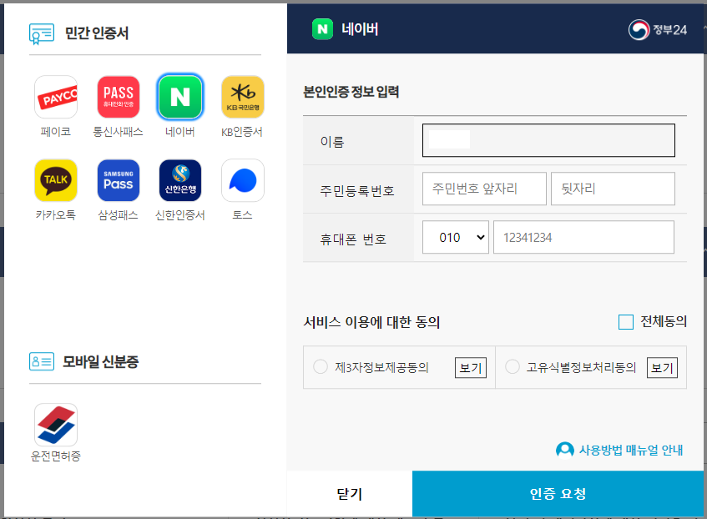Screen dimensions: 707x519
Task: Focus the 주민번호 앞자리 field
Action: click(484, 189)
